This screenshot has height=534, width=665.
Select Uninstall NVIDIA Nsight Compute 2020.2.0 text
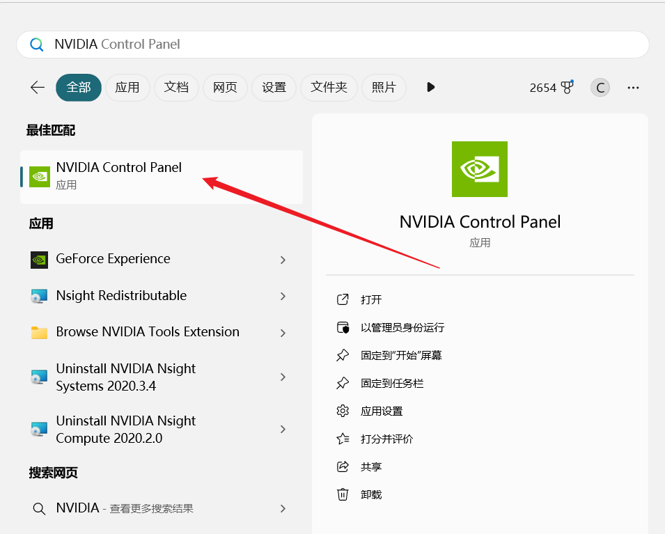click(125, 430)
